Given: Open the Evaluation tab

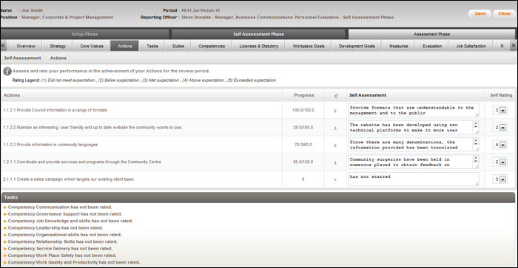Looking at the screenshot, I should [x=432, y=46].
